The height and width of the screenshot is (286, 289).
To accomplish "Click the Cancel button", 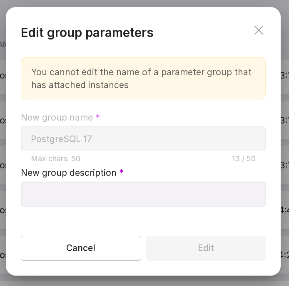I will pyautogui.click(x=81, y=248).
